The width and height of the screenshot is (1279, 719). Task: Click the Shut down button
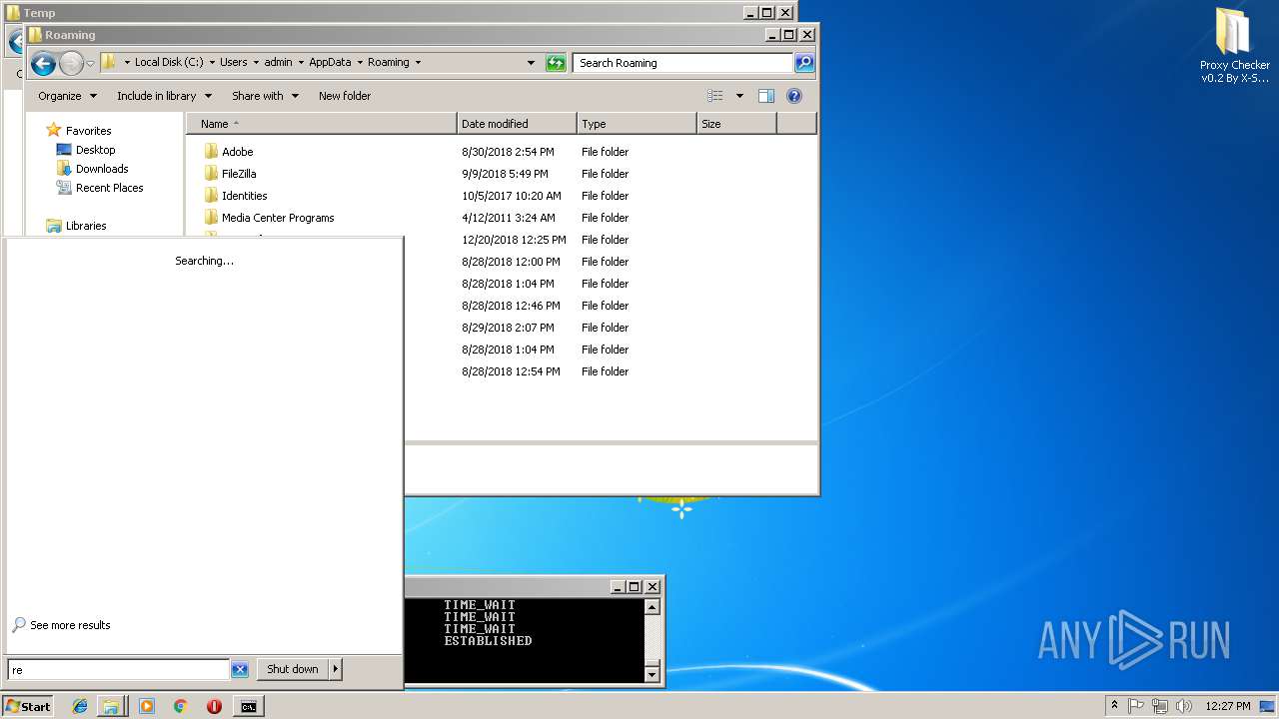pyautogui.click(x=293, y=669)
